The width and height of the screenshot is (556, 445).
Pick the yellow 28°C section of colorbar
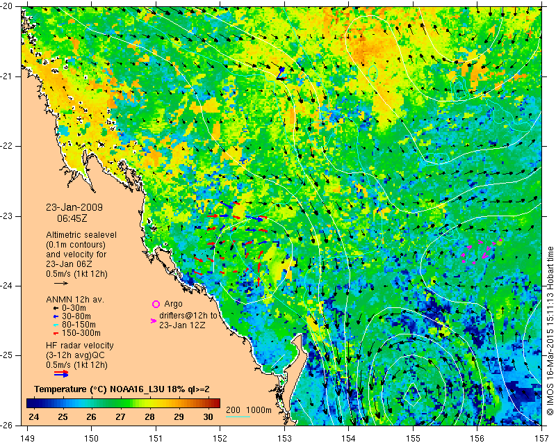pyautogui.click(x=149, y=403)
